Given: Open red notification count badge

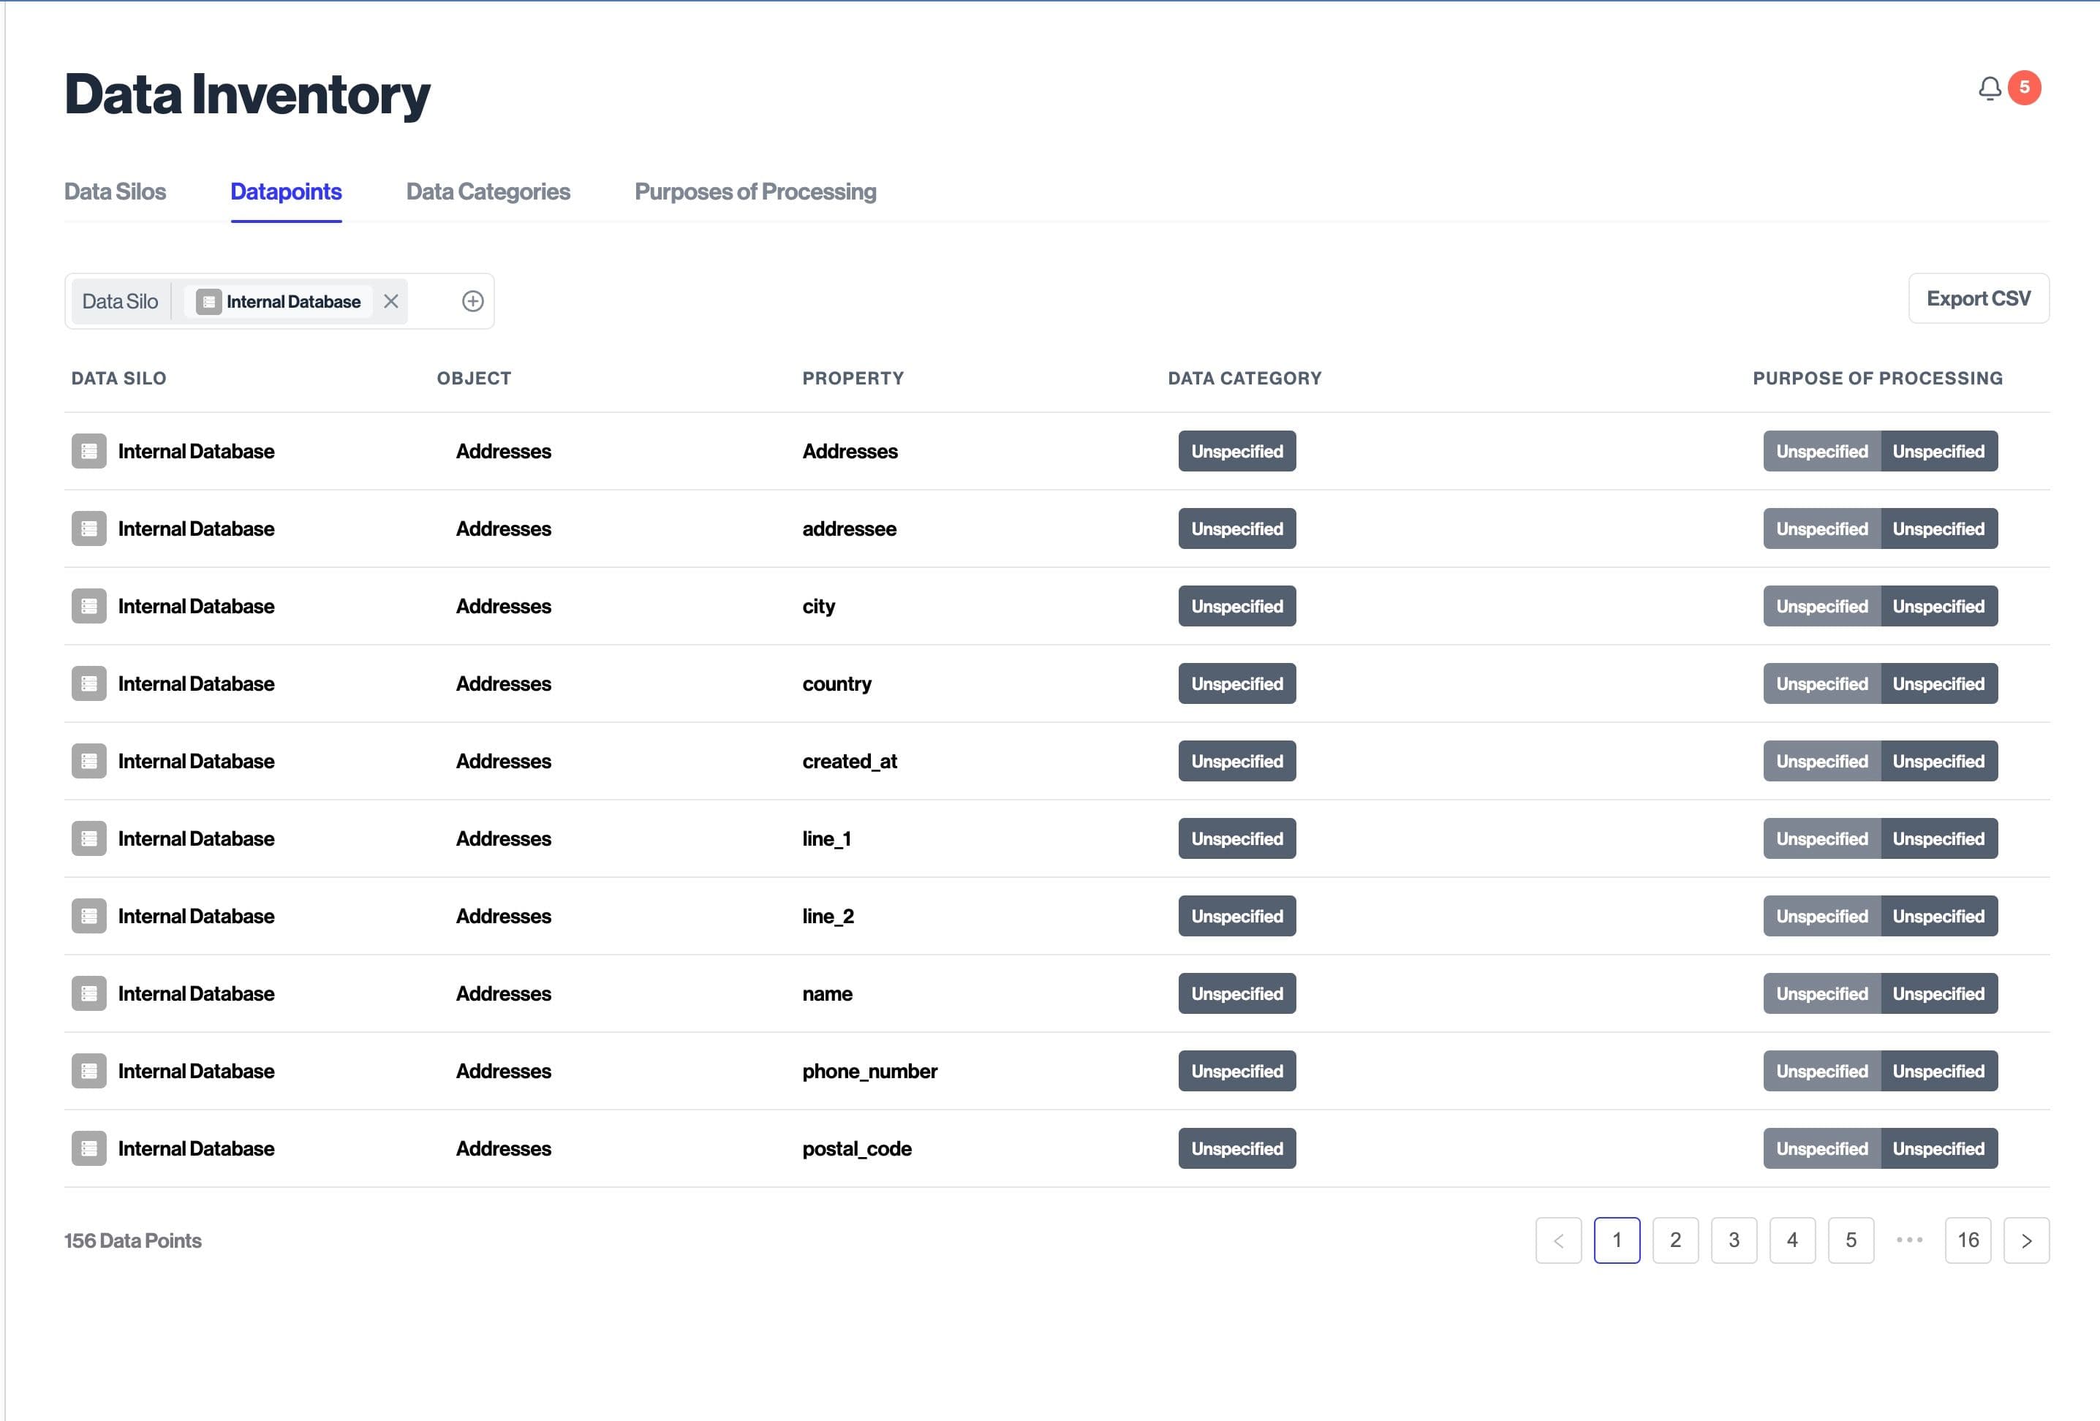Looking at the screenshot, I should [x=2024, y=88].
